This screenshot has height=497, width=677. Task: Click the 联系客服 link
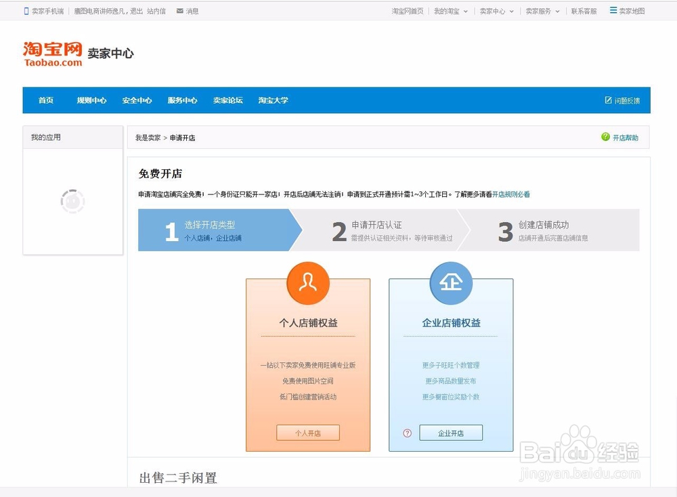584,12
